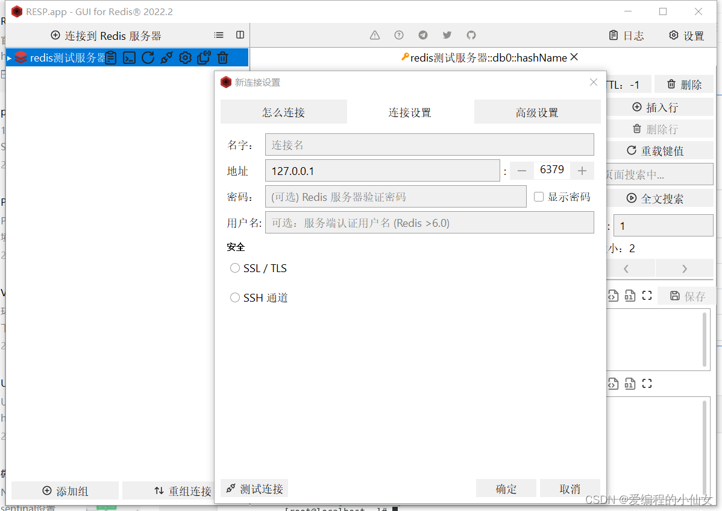Close the hashName key tab

(574, 57)
